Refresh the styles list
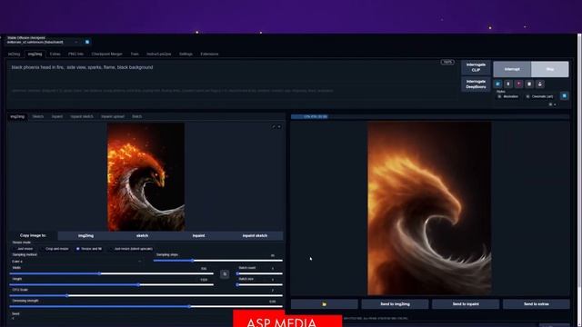 click(x=564, y=96)
